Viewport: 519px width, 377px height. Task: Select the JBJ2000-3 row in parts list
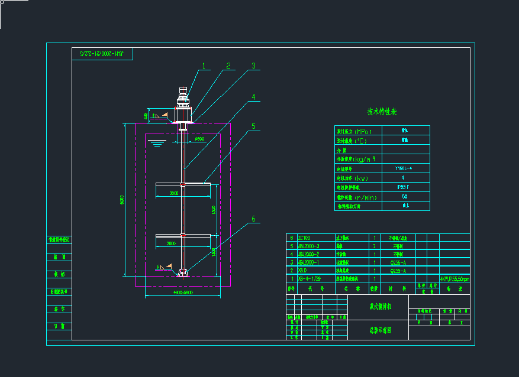click(x=310, y=246)
